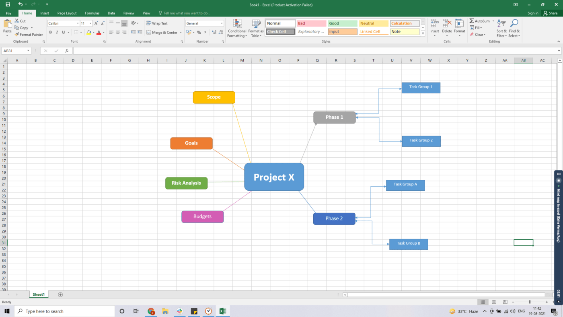
Task: Click the Format as Table icon
Action: coord(256,27)
